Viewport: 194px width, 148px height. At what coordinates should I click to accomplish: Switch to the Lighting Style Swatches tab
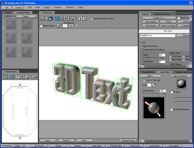(184, 72)
